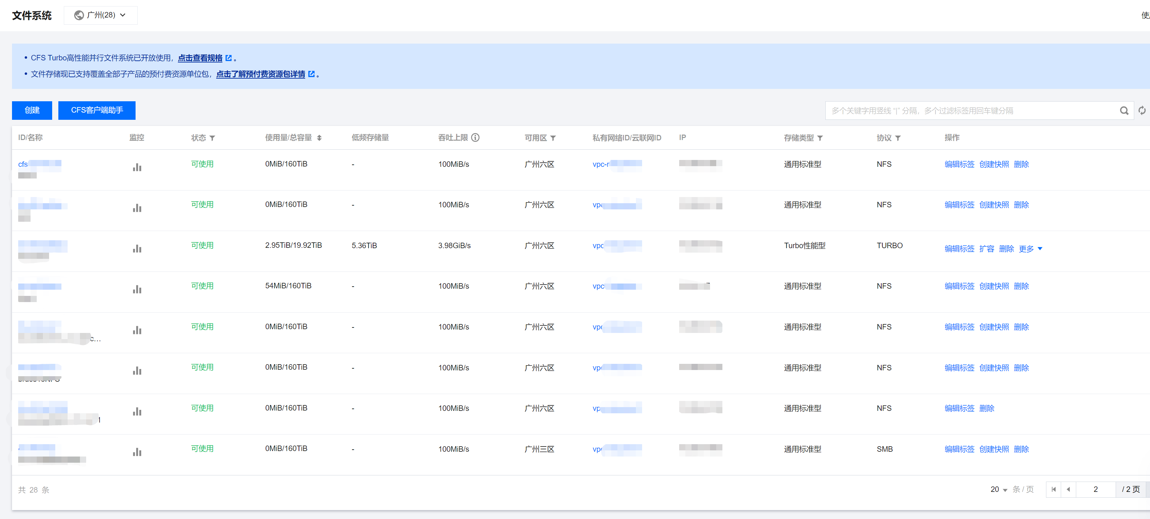
Task: Open the 20 条/页 page size dropdown
Action: (x=999, y=489)
